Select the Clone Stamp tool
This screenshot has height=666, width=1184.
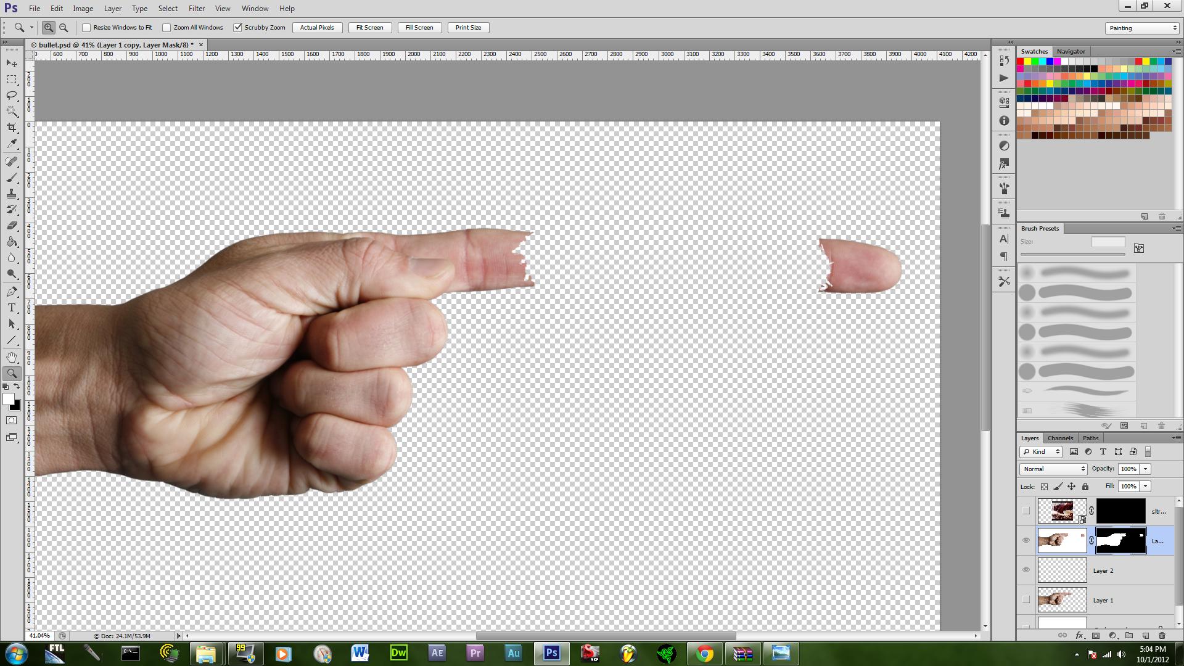click(12, 194)
